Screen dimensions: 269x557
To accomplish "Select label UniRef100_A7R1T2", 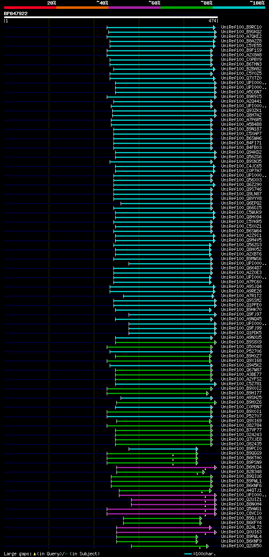I will [x=241, y=296].
